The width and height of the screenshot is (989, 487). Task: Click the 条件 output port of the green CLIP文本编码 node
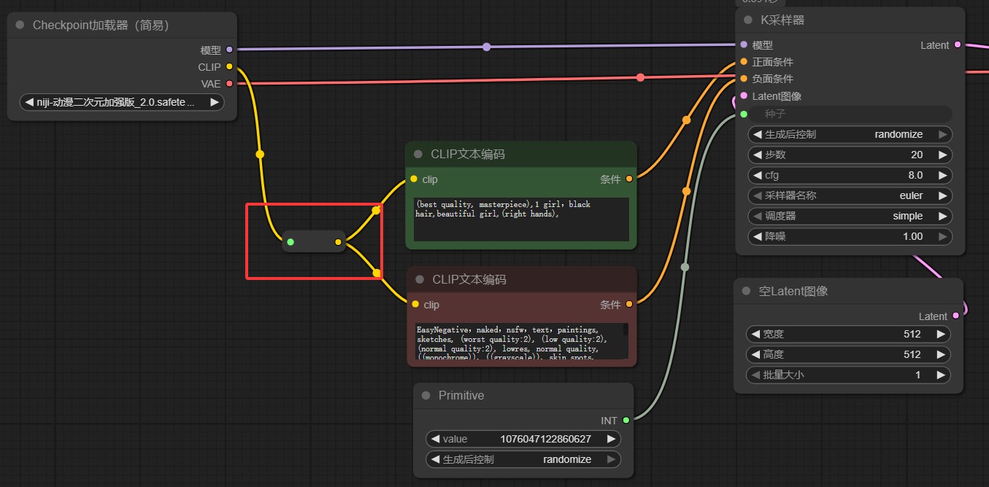coord(628,179)
